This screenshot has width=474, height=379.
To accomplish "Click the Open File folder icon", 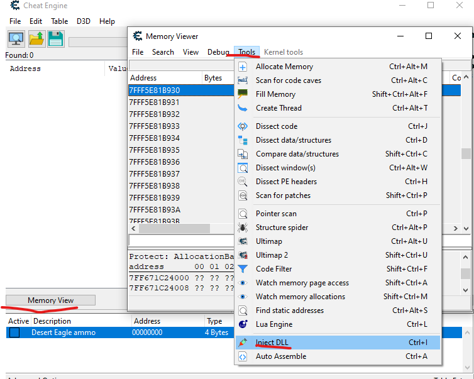I will tap(36, 38).
